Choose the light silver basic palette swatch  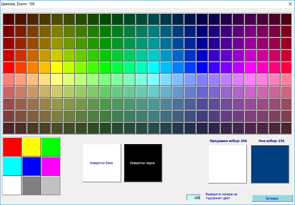point(51,186)
